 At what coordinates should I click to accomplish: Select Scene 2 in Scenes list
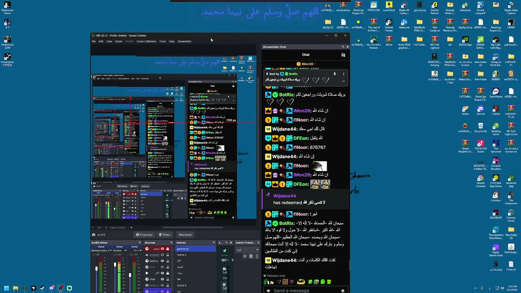click(195, 255)
